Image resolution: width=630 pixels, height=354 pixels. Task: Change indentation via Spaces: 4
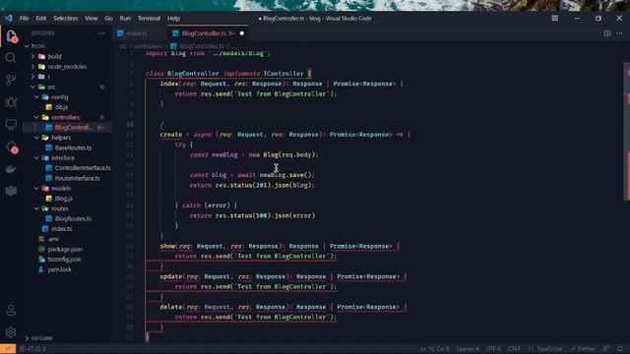468,349
